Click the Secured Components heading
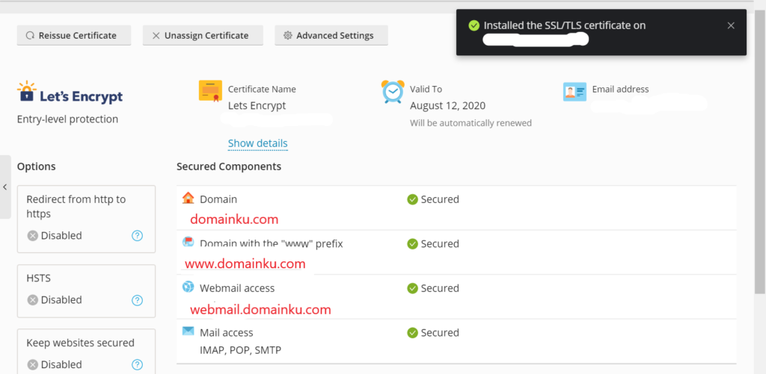Screen dimensions: 766x374 (x=229, y=166)
